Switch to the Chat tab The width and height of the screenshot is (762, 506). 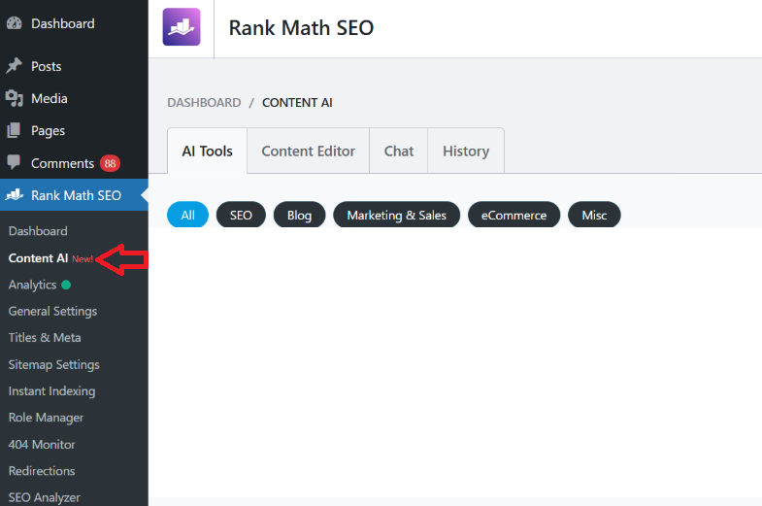399,152
